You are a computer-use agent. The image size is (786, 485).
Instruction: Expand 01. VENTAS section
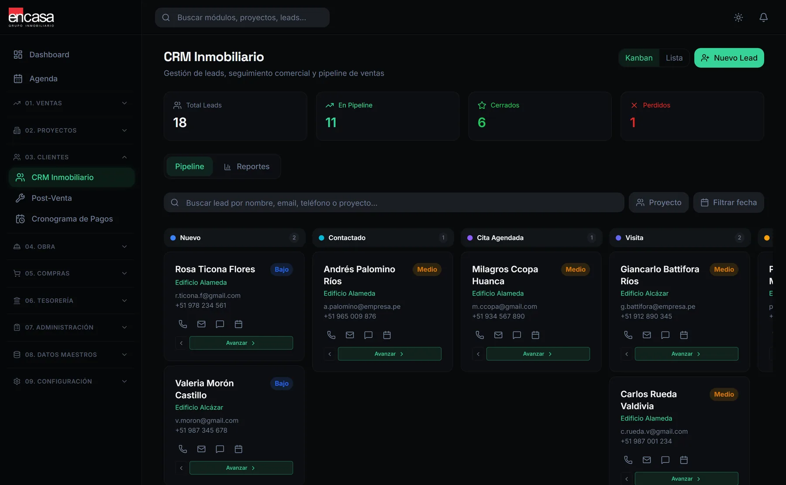pos(71,103)
